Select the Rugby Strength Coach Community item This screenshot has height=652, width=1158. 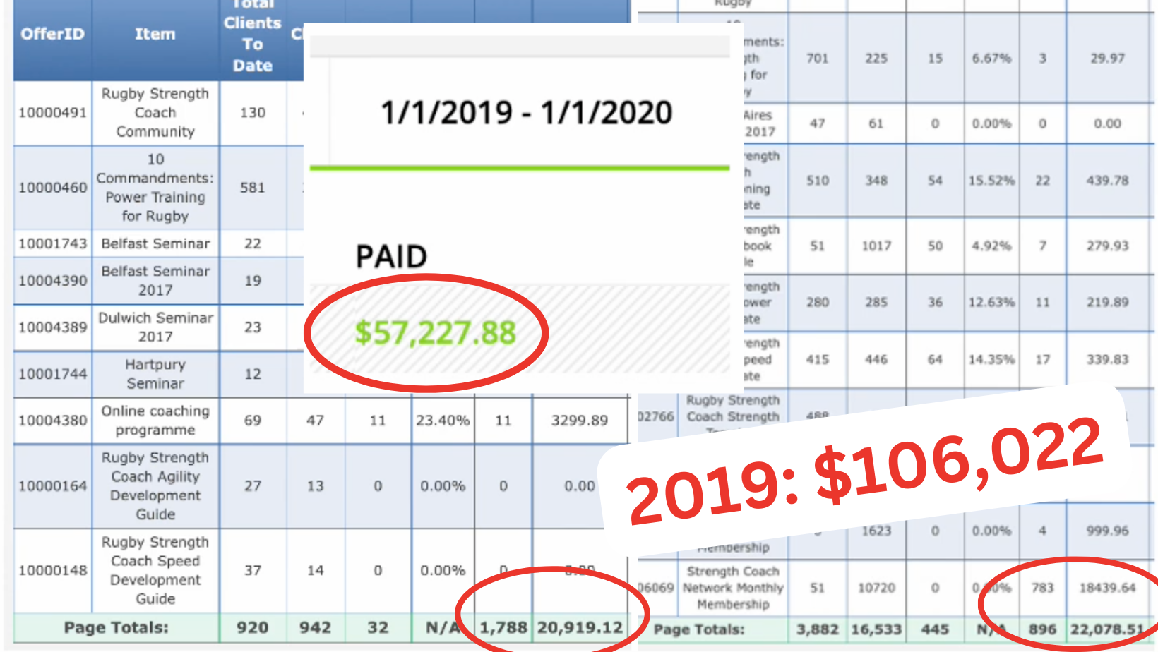tap(155, 113)
